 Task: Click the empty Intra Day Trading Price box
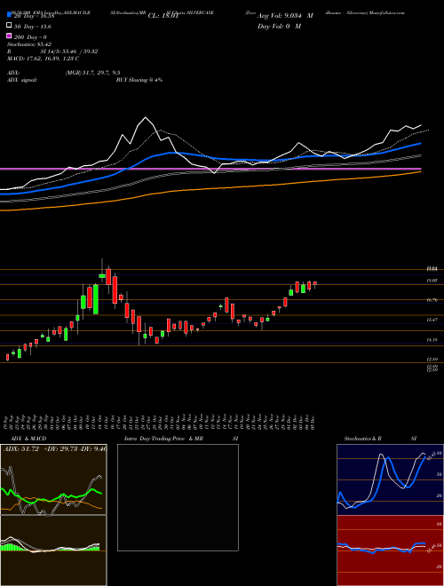[x=178, y=497]
